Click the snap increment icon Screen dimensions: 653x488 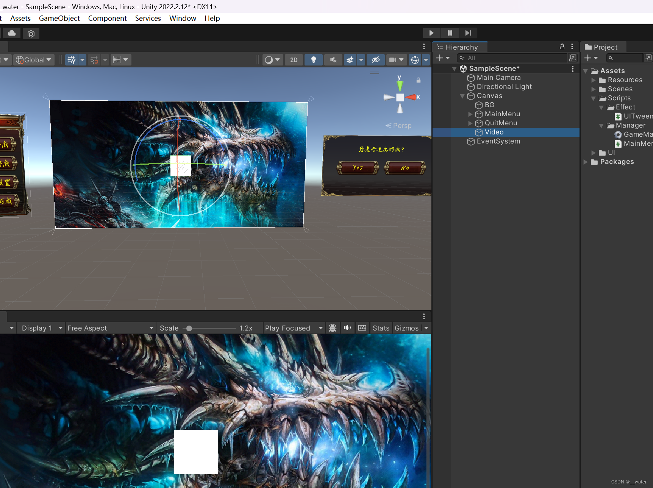click(94, 60)
